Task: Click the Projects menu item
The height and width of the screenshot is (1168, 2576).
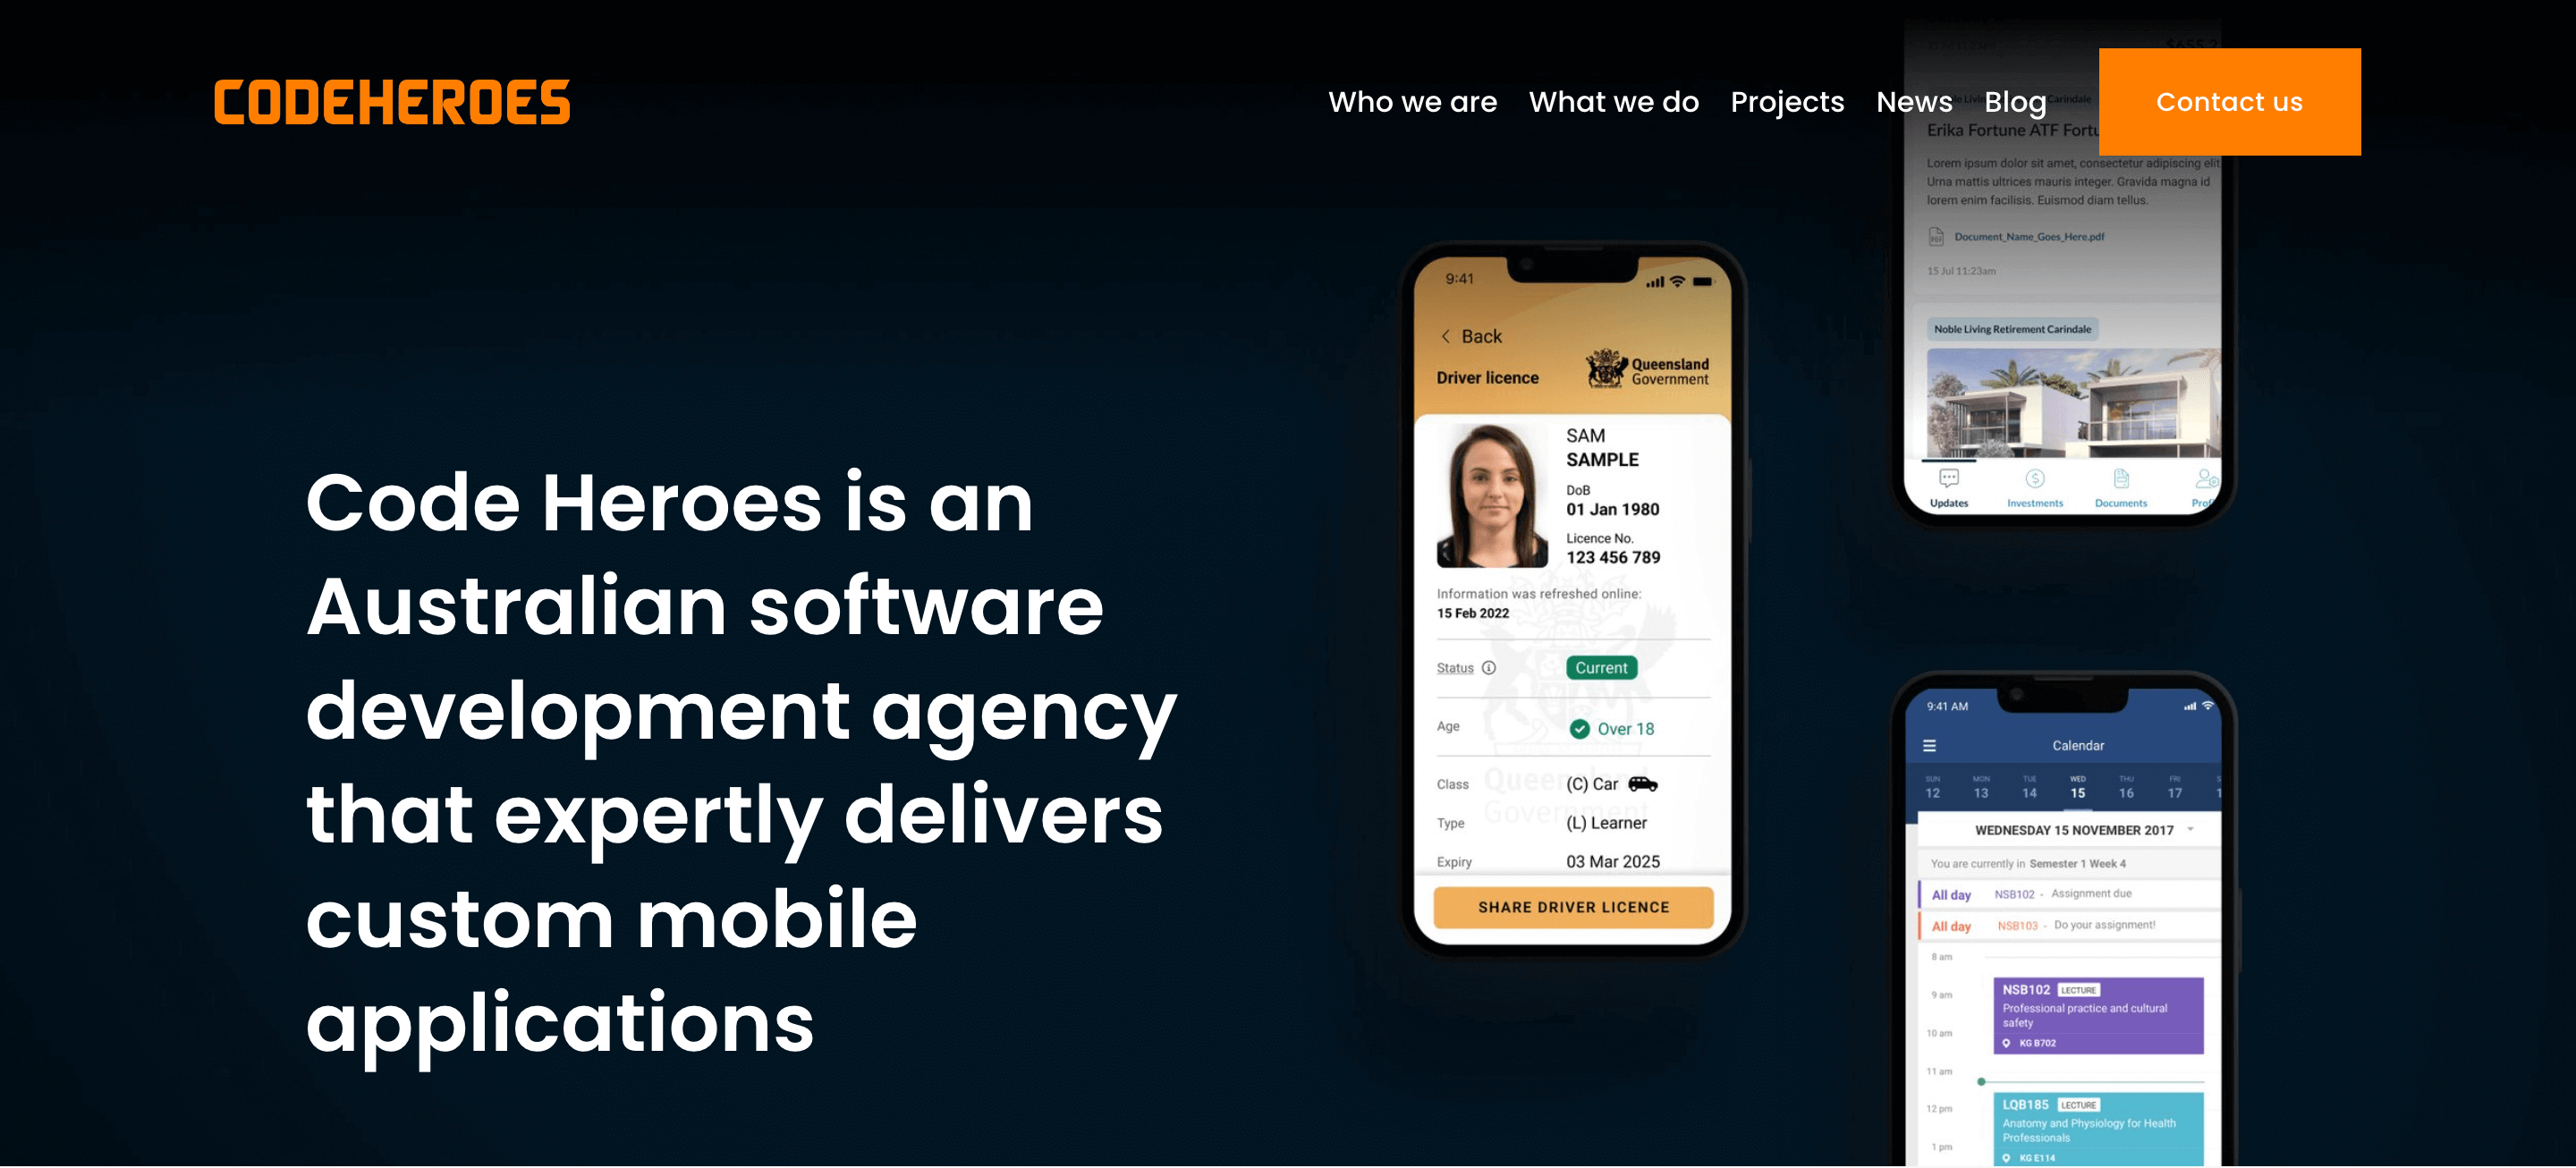Action: point(1787,102)
